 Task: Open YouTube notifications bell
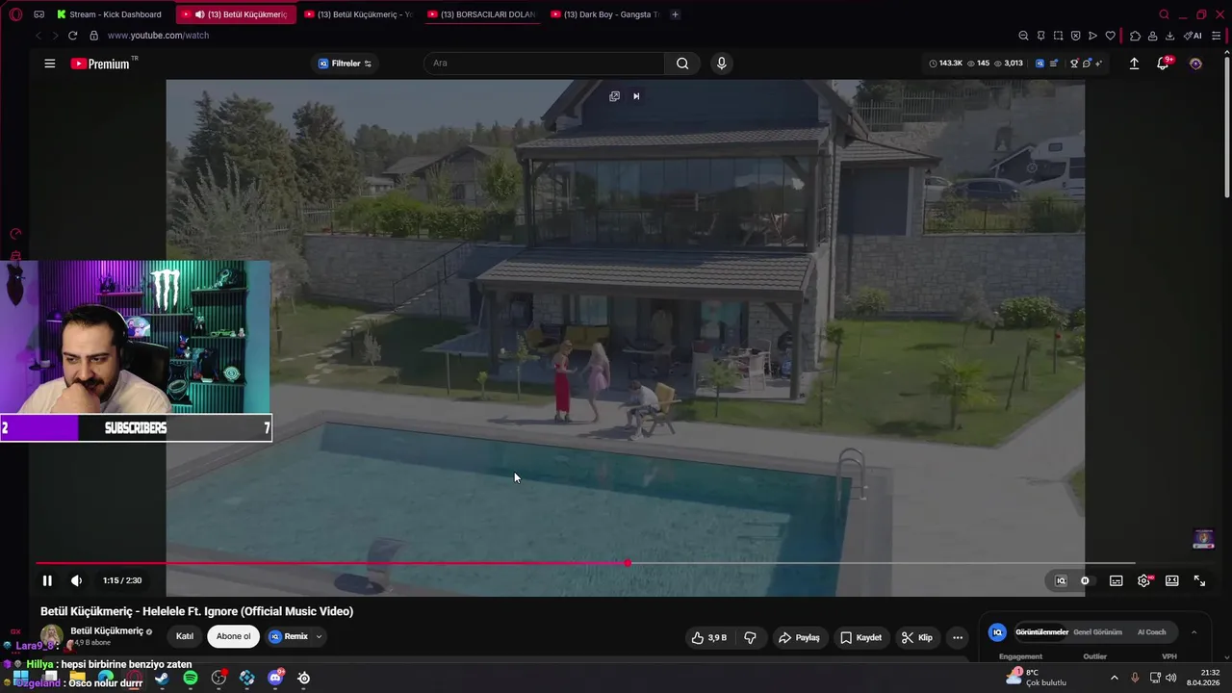point(1163,64)
